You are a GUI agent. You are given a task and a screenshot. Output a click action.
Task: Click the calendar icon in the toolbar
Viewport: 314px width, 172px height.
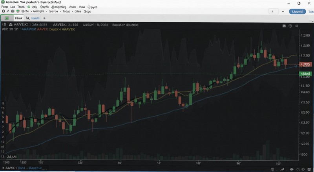point(13,11)
